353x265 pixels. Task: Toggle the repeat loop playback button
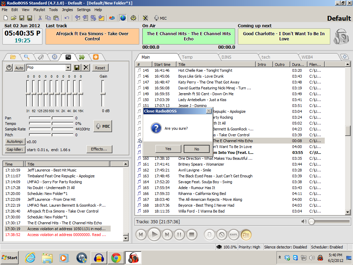pos(209,235)
